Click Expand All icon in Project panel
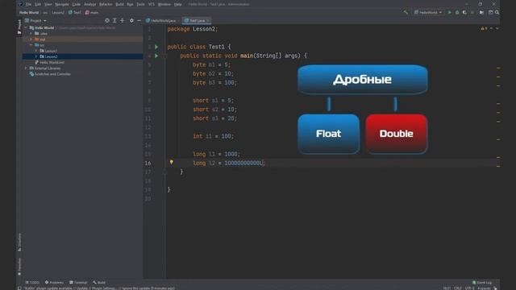Viewport: 516px width, 290px height. [114, 20]
